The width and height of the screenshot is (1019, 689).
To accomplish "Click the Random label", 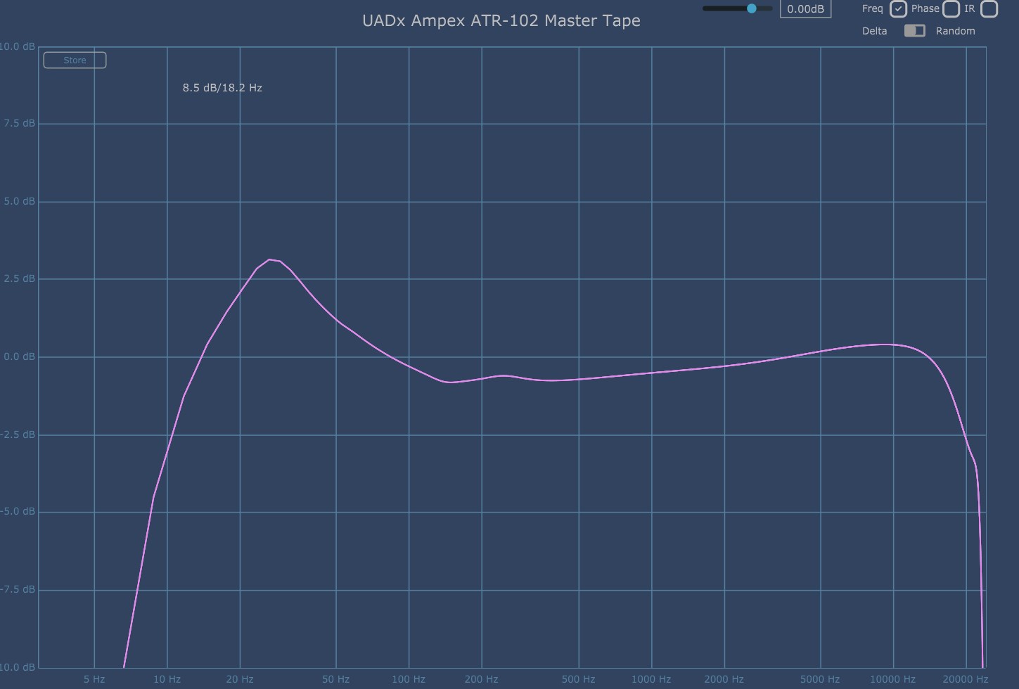I will click(x=955, y=31).
